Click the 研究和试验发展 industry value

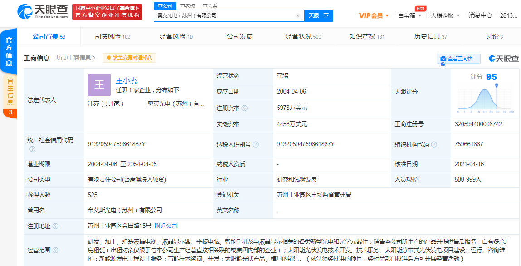[297, 180]
